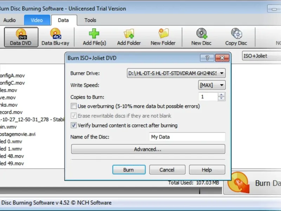This screenshot has height=211, width=281.
Task: Select the Data DVD toolbar icon
Action: pyautogui.click(x=21, y=37)
